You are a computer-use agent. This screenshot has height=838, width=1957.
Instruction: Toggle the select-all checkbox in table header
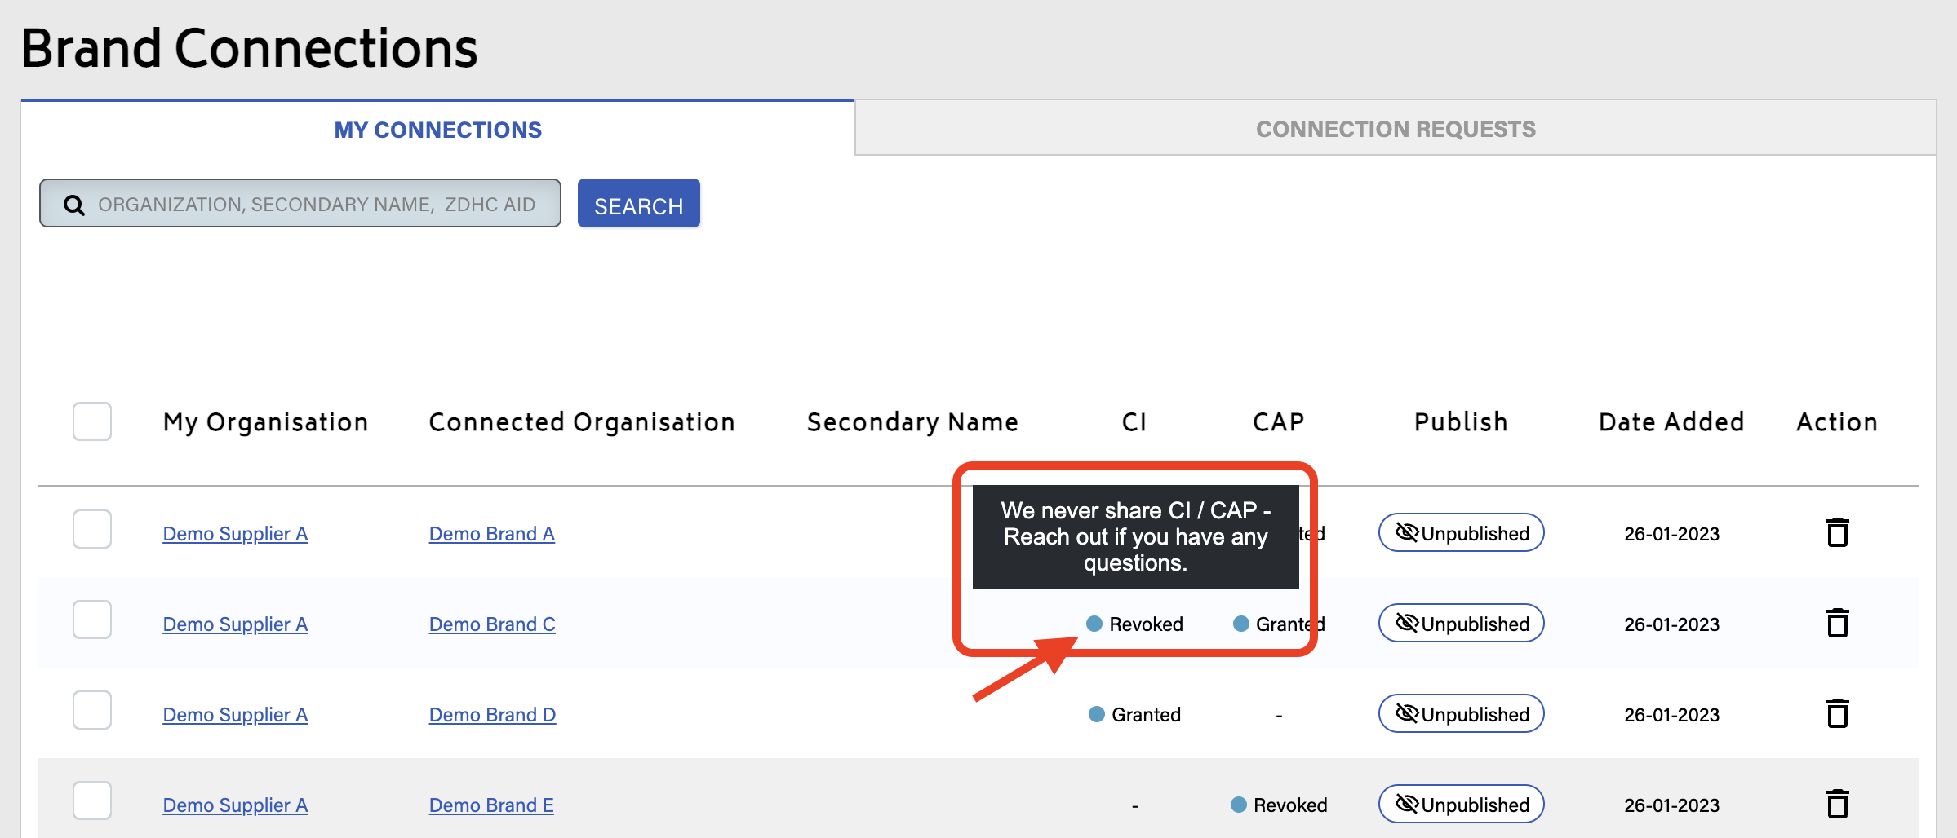[92, 421]
